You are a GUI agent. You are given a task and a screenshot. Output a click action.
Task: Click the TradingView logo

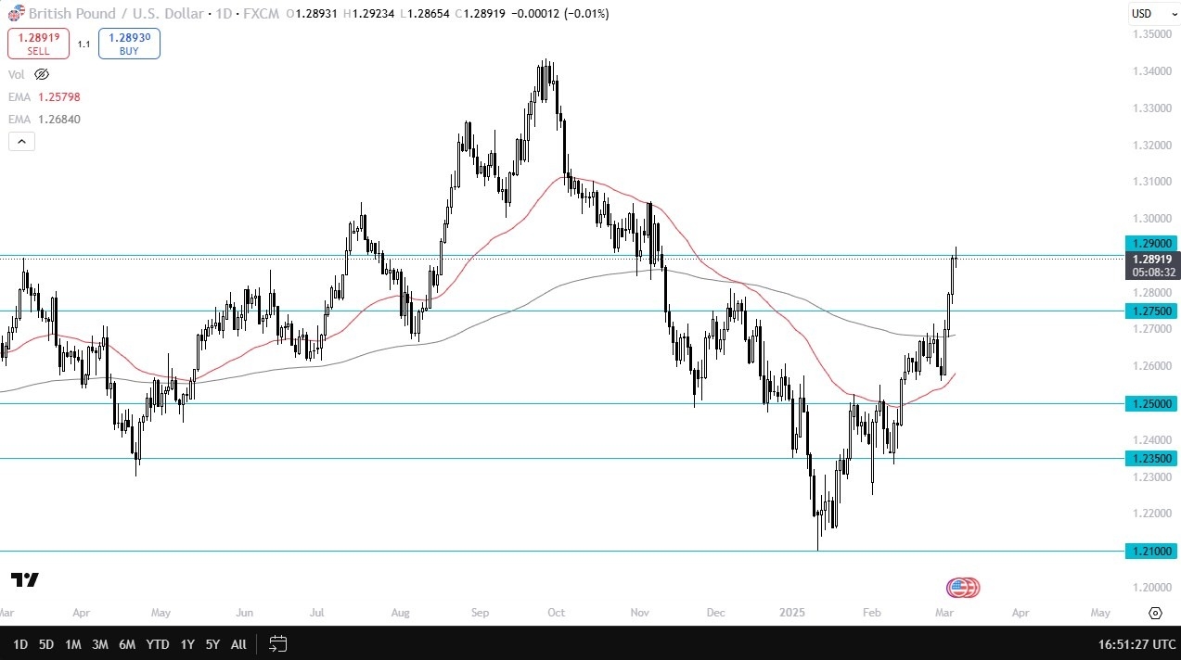click(x=25, y=580)
